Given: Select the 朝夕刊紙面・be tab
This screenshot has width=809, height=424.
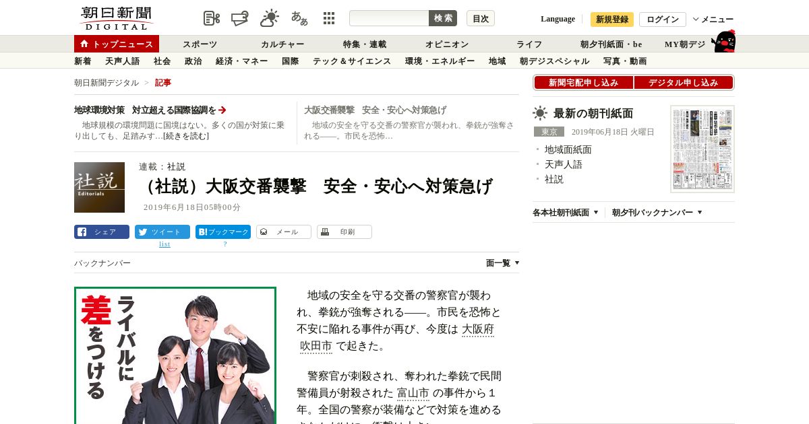Looking at the screenshot, I should click(x=611, y=44).
